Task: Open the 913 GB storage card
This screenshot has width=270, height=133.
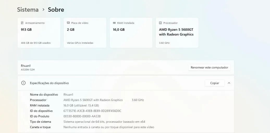Action: 39,33
